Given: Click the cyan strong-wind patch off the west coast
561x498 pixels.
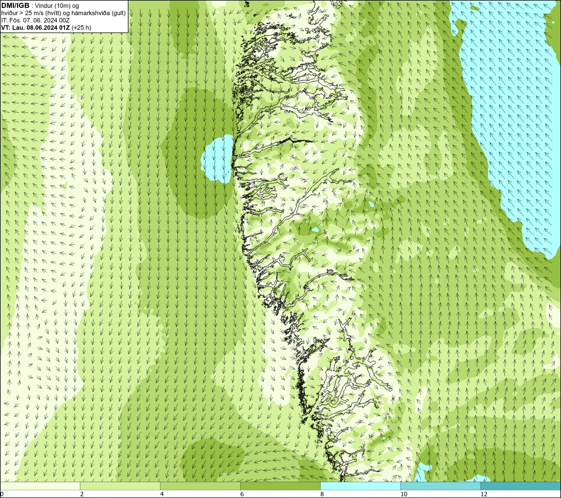Looking at the screenshot, I should (217, 159).
